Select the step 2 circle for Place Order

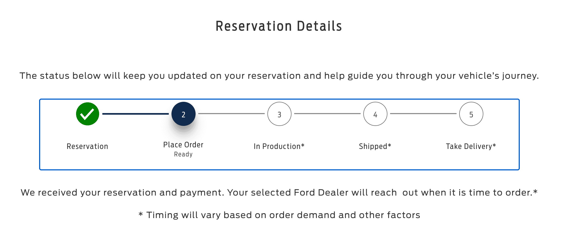[184, 114]
